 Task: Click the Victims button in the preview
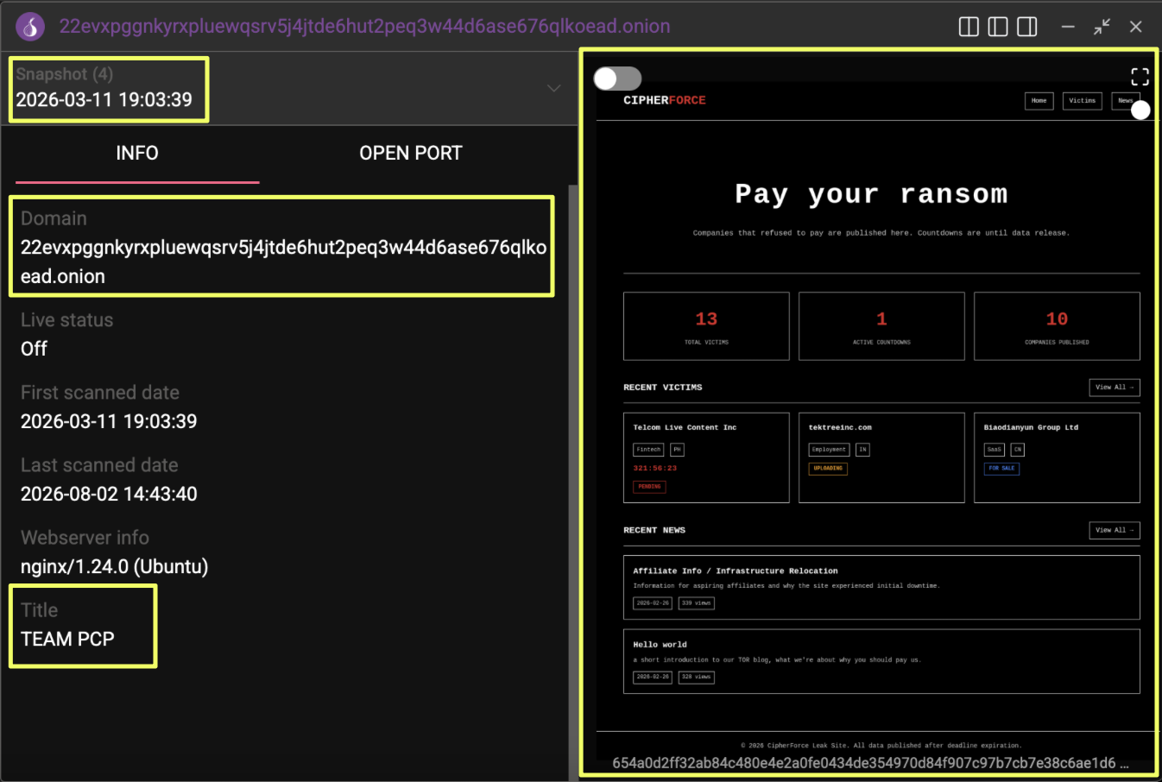(x=1082, y=101)
